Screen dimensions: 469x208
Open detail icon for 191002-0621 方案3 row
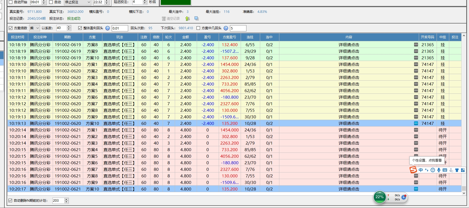click(x=416, y=143)
